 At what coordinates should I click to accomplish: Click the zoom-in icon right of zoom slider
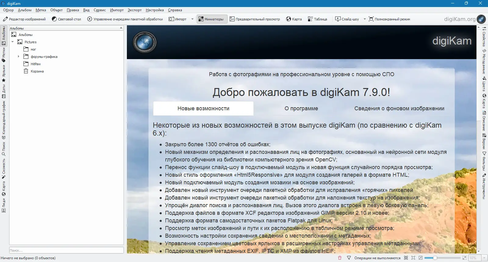point(465,258)
